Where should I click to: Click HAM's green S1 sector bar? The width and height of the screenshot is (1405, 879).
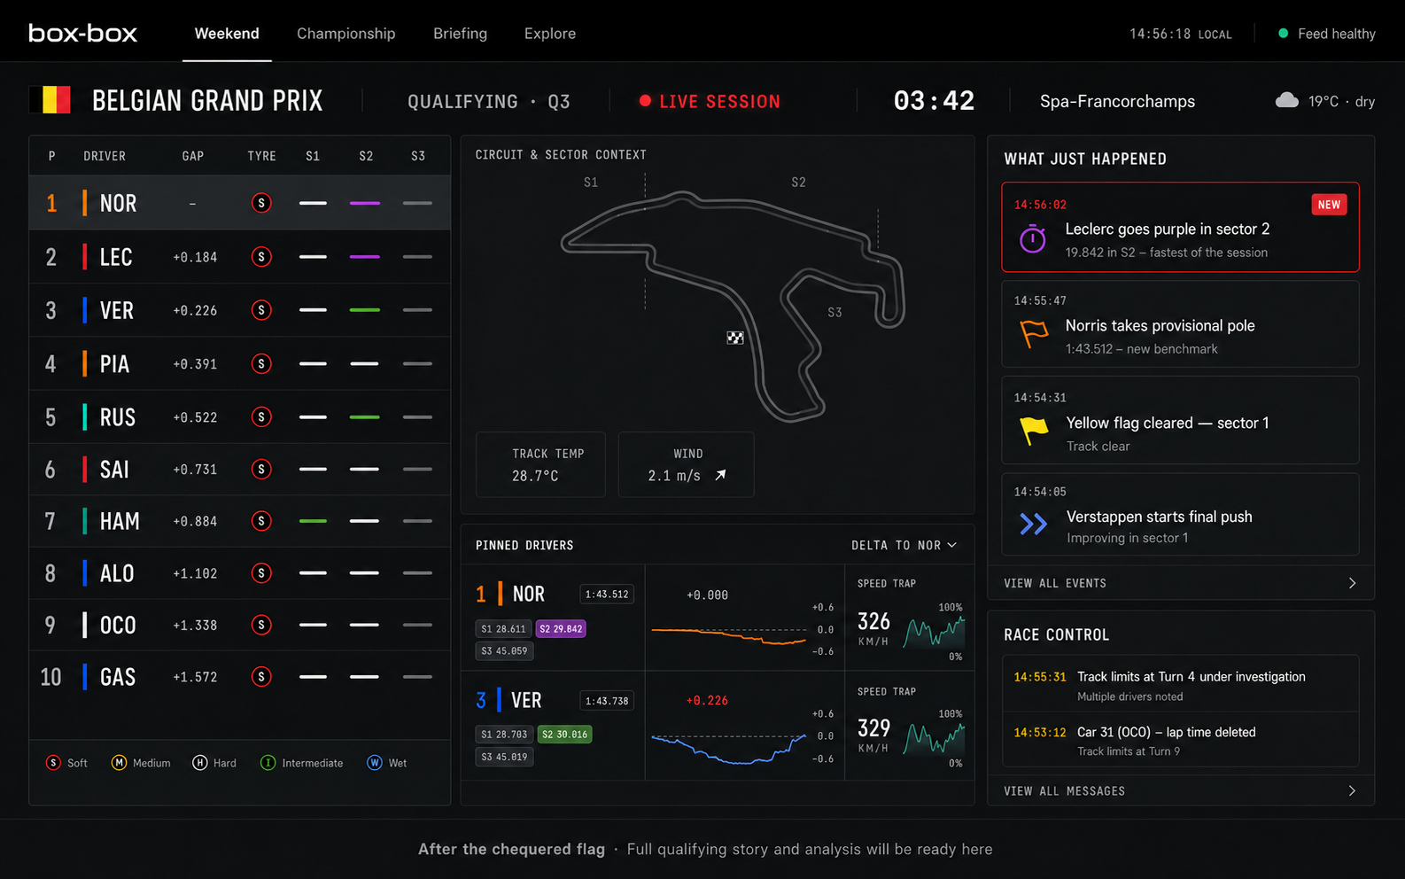tap(313, 521)
